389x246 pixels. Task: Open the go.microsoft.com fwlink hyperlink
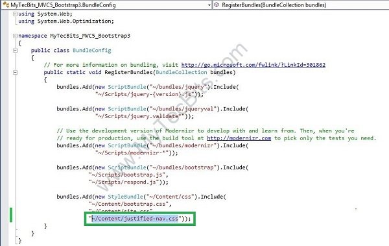tap(253, 65)
